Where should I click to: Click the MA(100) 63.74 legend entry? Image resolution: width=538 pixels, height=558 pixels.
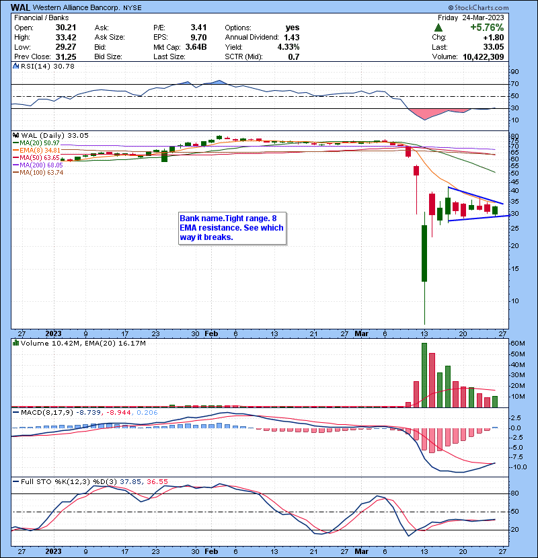(38, 173)
